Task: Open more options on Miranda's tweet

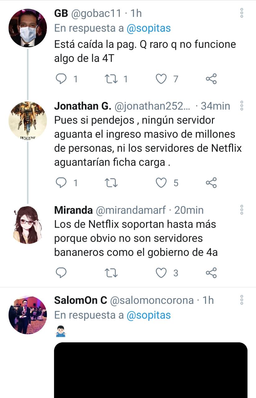Action: click(x=242, y=210)
